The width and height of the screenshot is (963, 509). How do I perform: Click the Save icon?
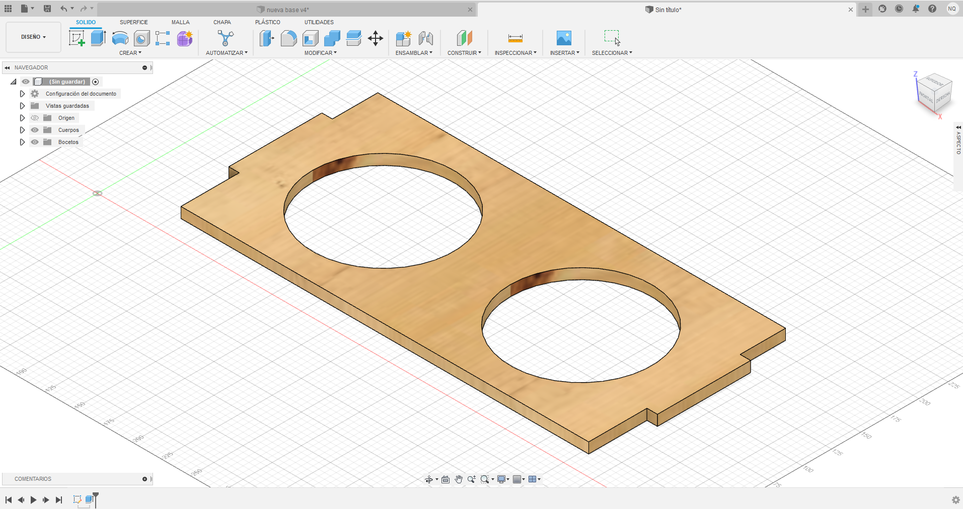47,9
